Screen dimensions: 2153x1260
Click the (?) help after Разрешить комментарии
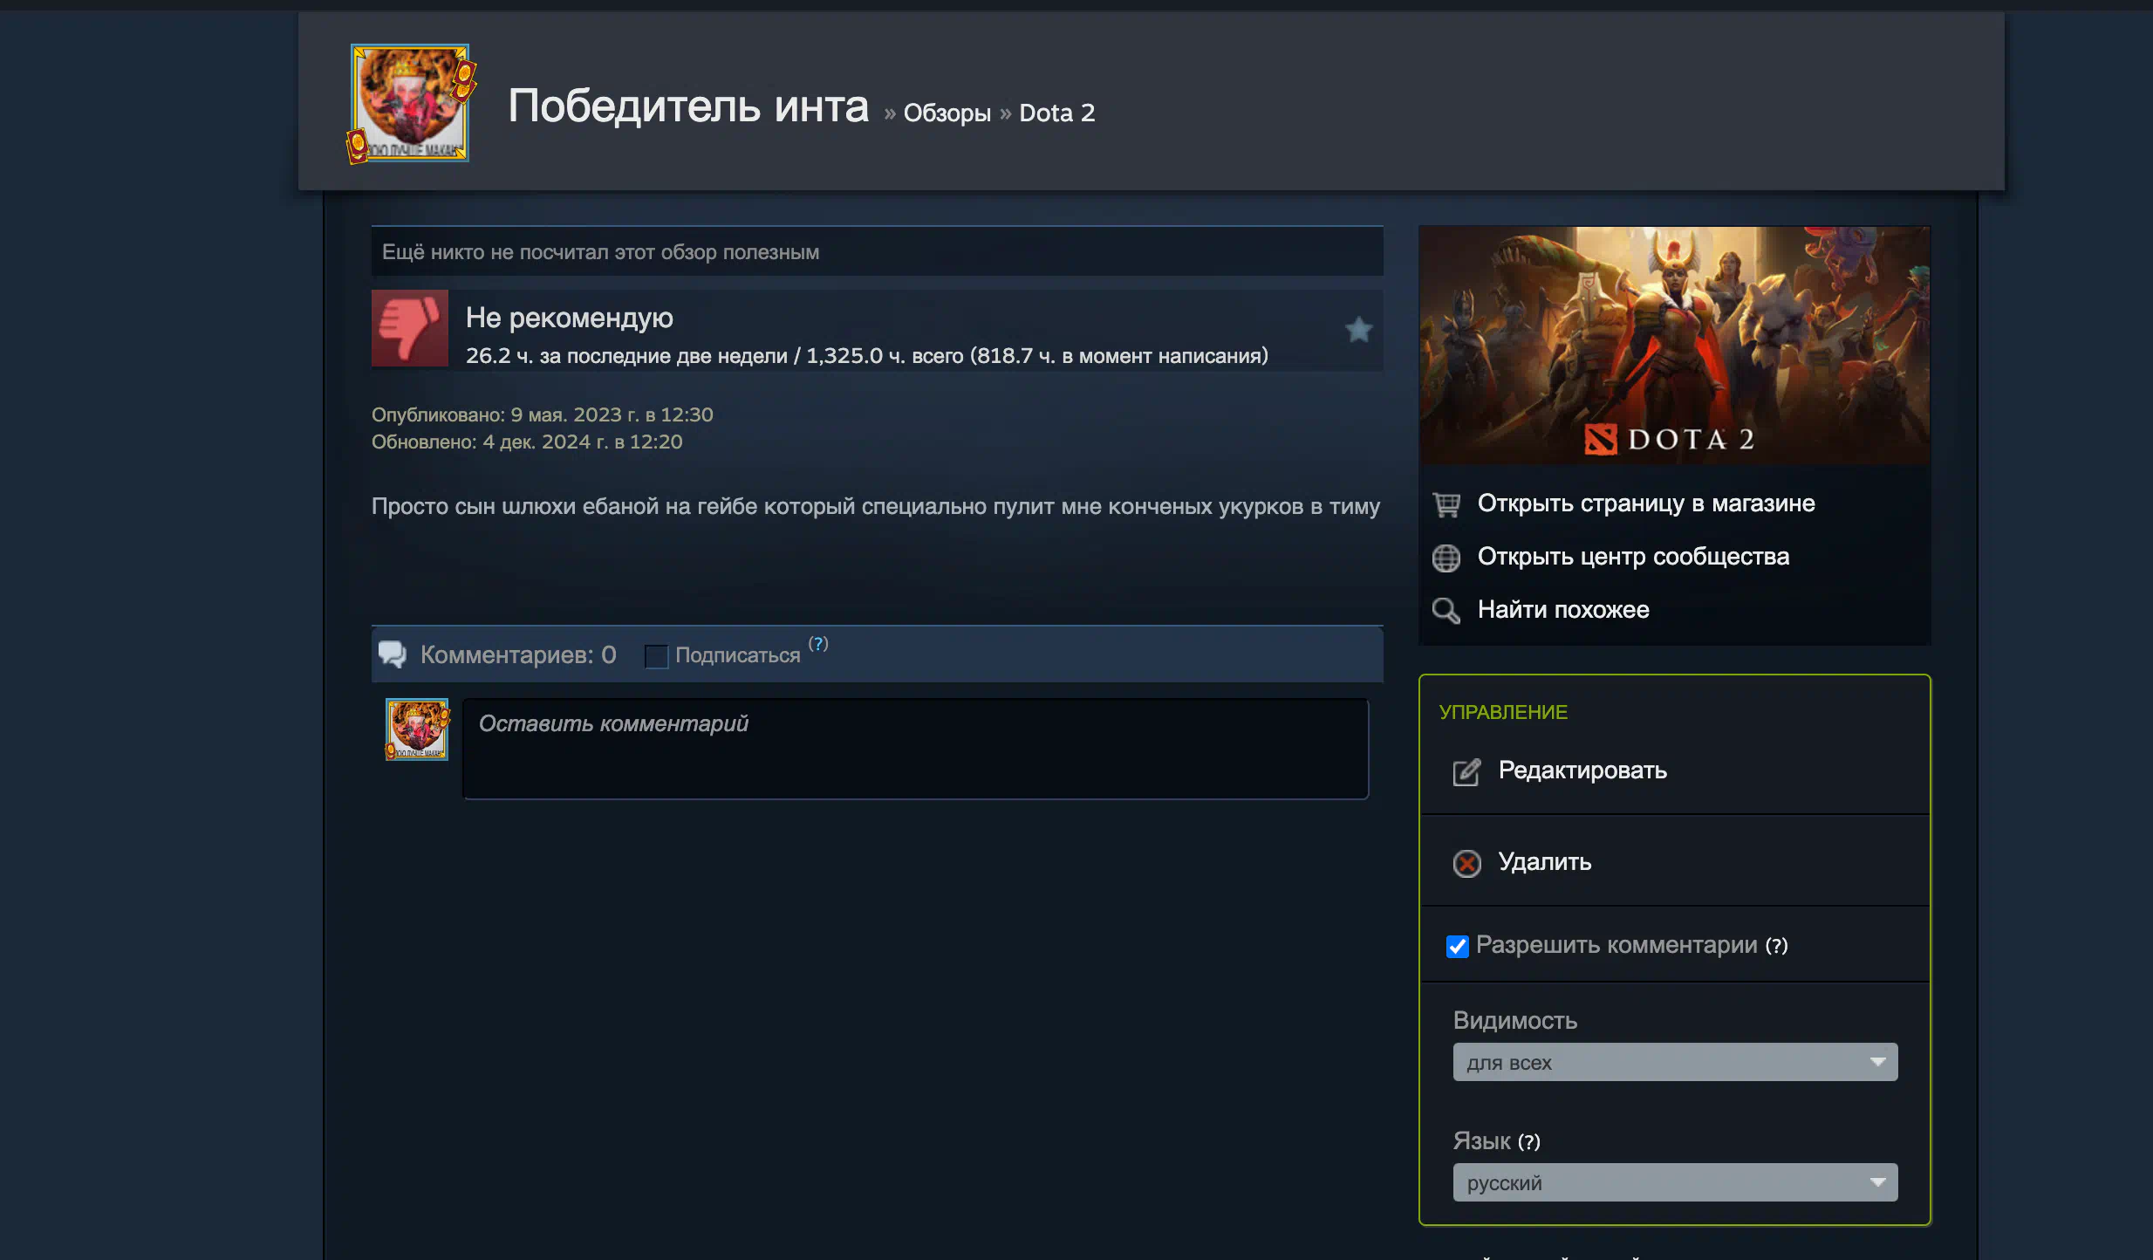[x=1777, y=946]
